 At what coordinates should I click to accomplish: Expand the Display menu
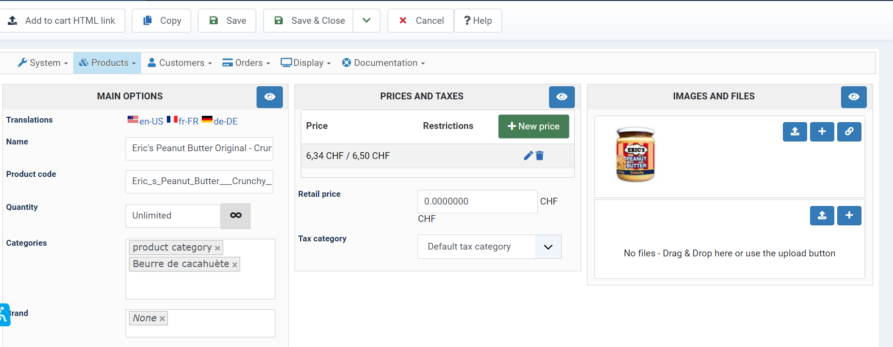306,63
